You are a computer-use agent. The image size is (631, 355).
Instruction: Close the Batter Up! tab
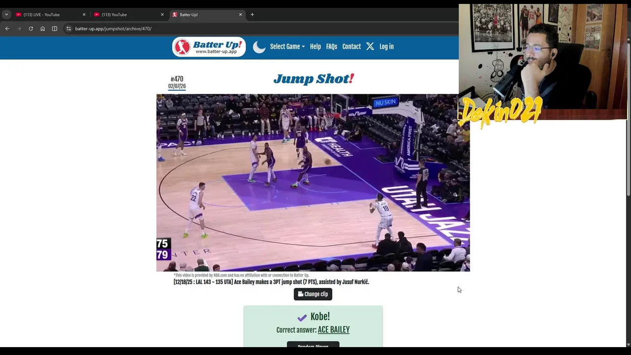pyautogui.click(x=241, y=14)
